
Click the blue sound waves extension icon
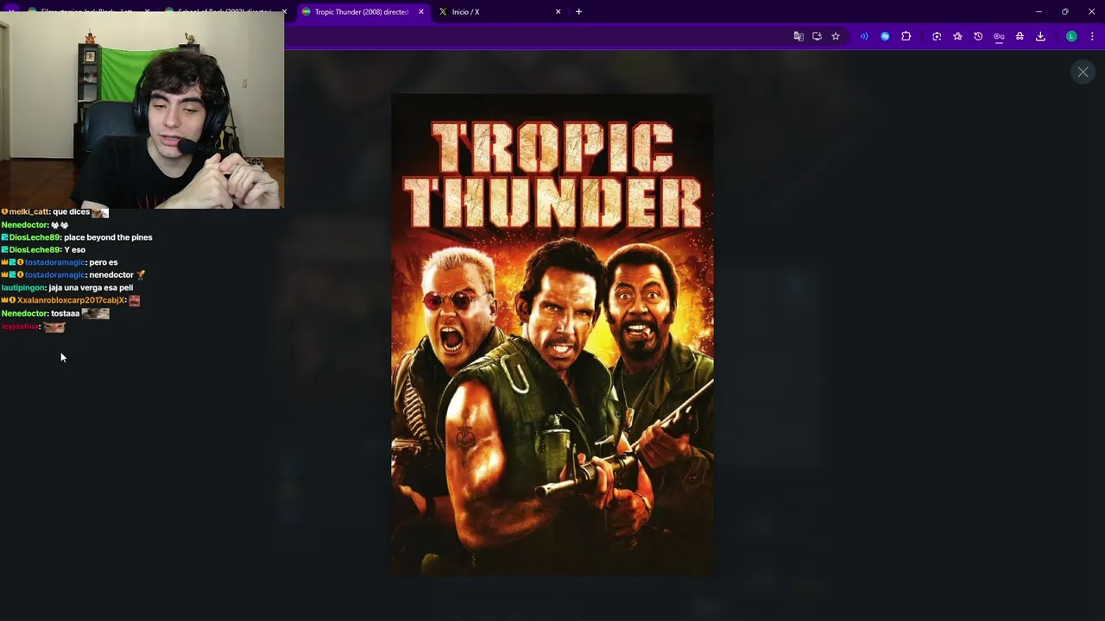click(x=864, y=36)
